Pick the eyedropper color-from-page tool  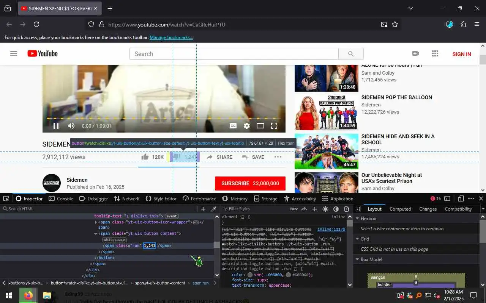(x=214, y=209)
